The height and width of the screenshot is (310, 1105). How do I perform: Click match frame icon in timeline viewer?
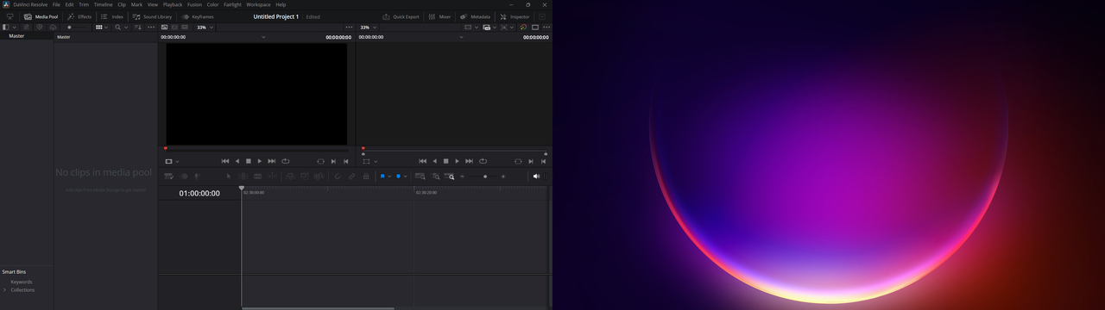click(518, 161)
